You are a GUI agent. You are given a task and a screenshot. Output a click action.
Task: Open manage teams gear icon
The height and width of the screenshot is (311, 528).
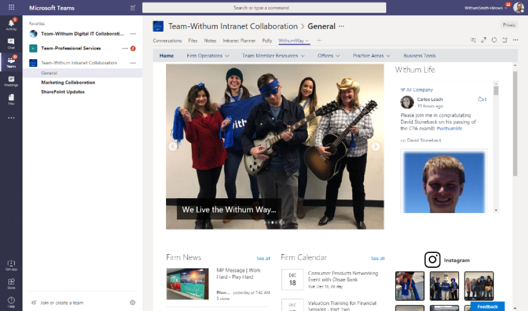(x=133, y=303)
